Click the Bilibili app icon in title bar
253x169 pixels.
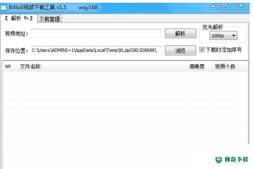(x=3, y=7)
